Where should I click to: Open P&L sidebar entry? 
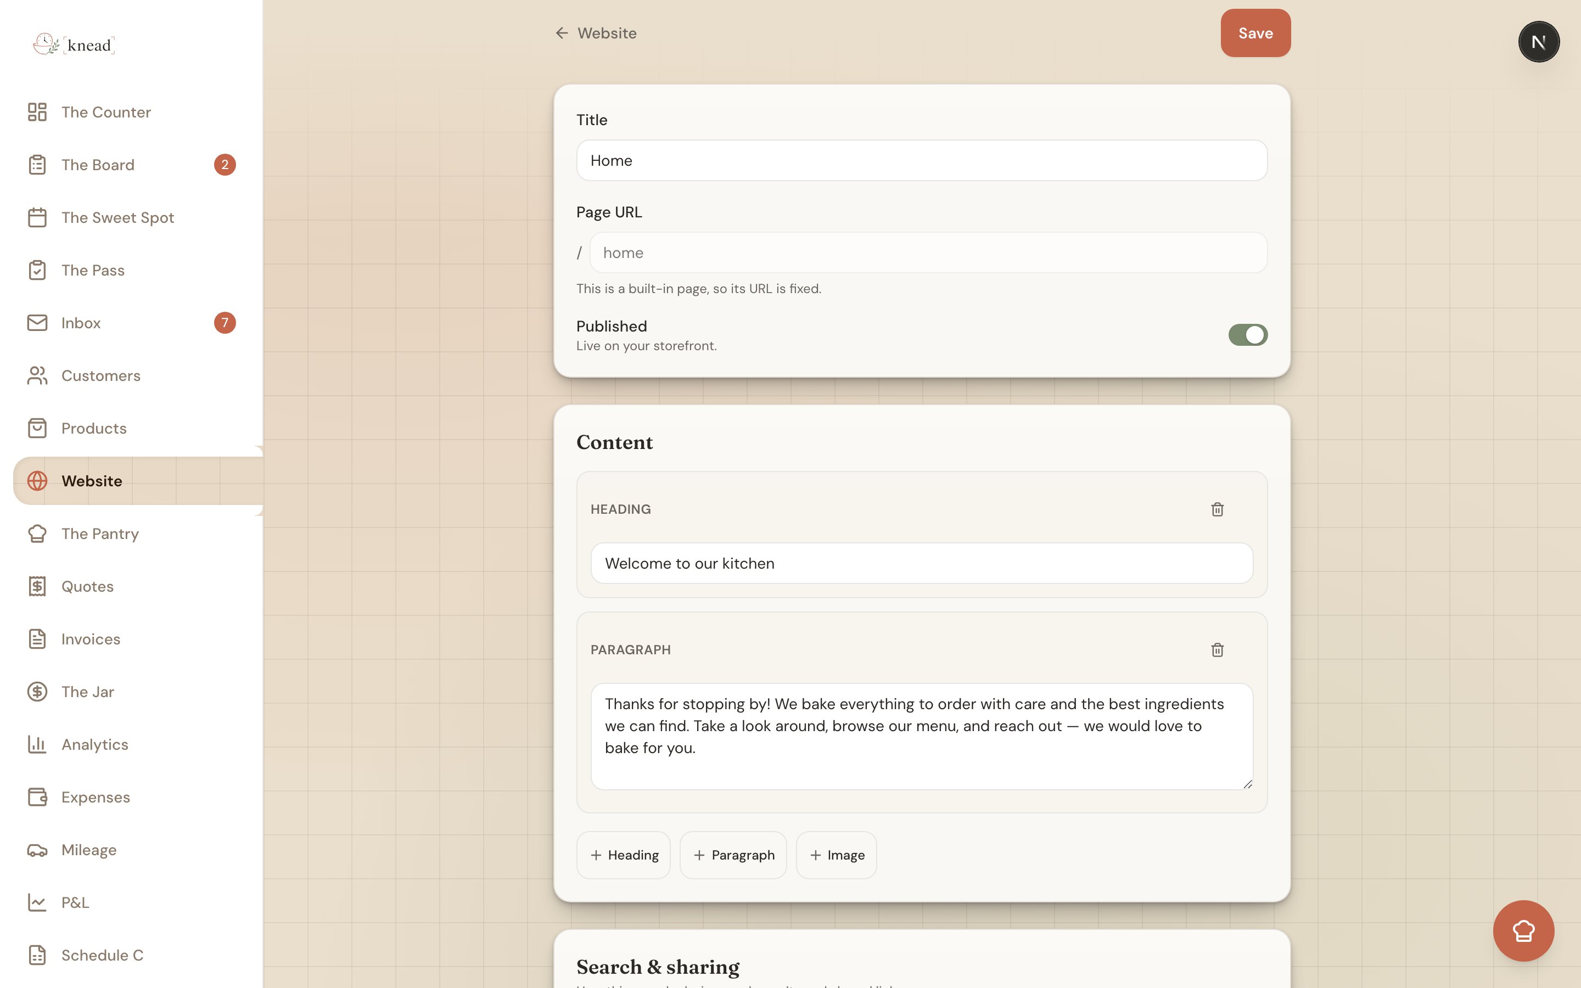(131, 902)
